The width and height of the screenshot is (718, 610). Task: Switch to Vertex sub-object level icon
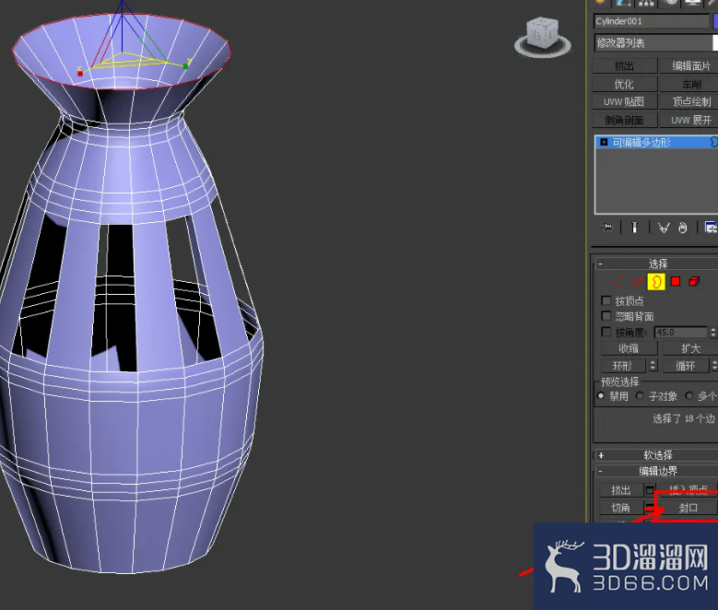click(618, 281)
